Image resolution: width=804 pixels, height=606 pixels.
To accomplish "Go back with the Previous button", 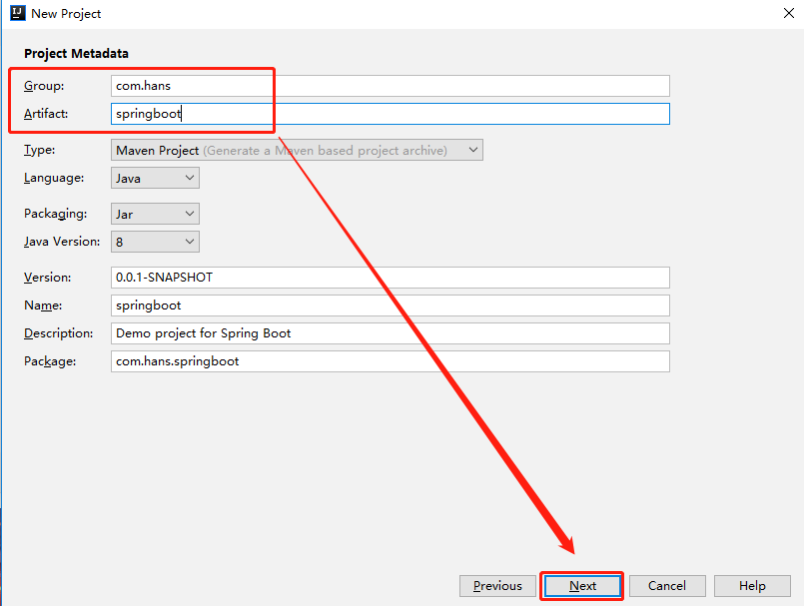I will click(x=497, y=586).
